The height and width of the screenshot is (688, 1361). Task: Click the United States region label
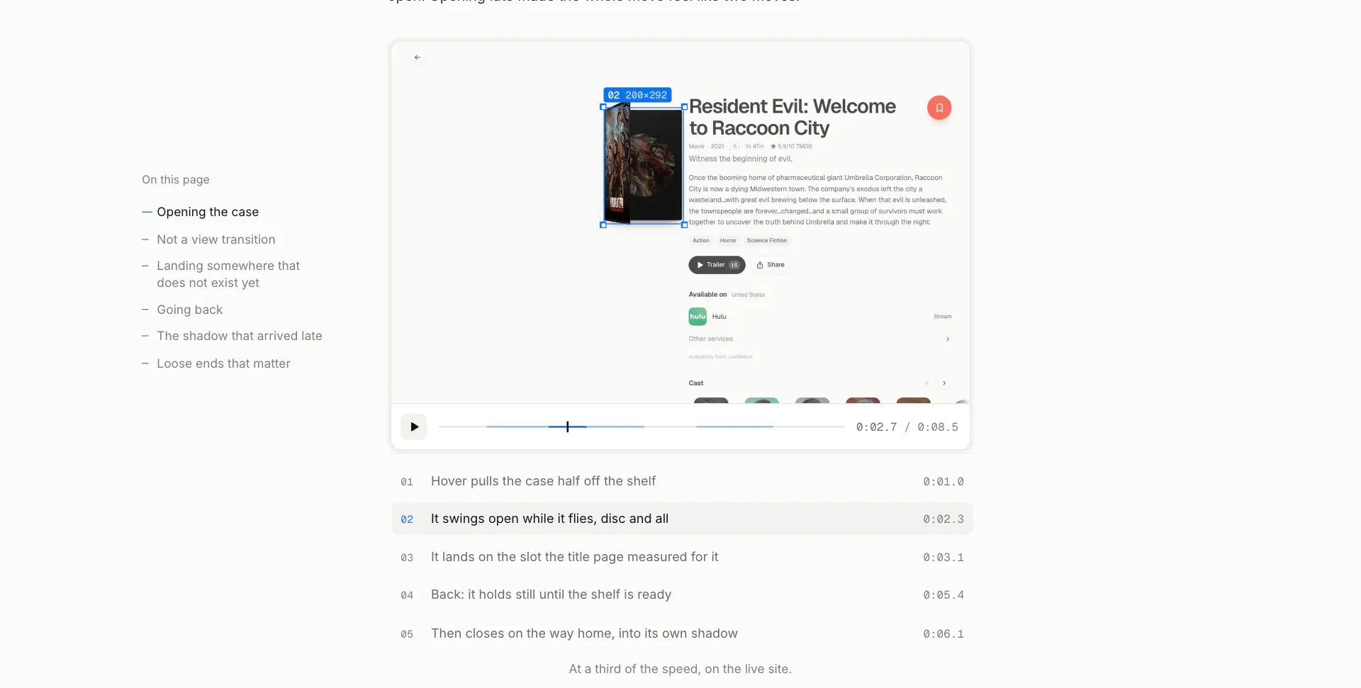click(748, 295)
